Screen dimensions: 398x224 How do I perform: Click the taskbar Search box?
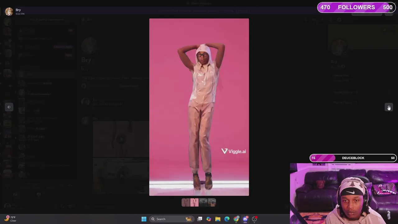pyautogui.click(x=171, y=219)
